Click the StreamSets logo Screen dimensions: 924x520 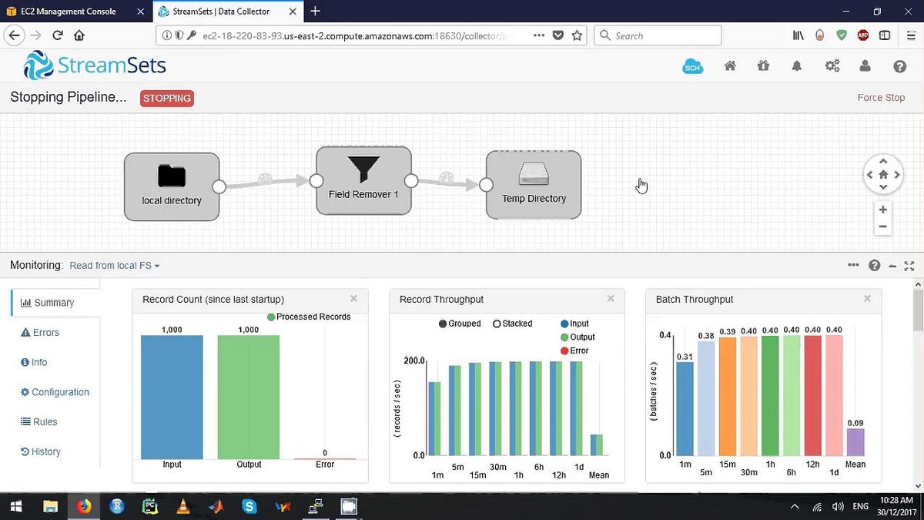point(95,65)
